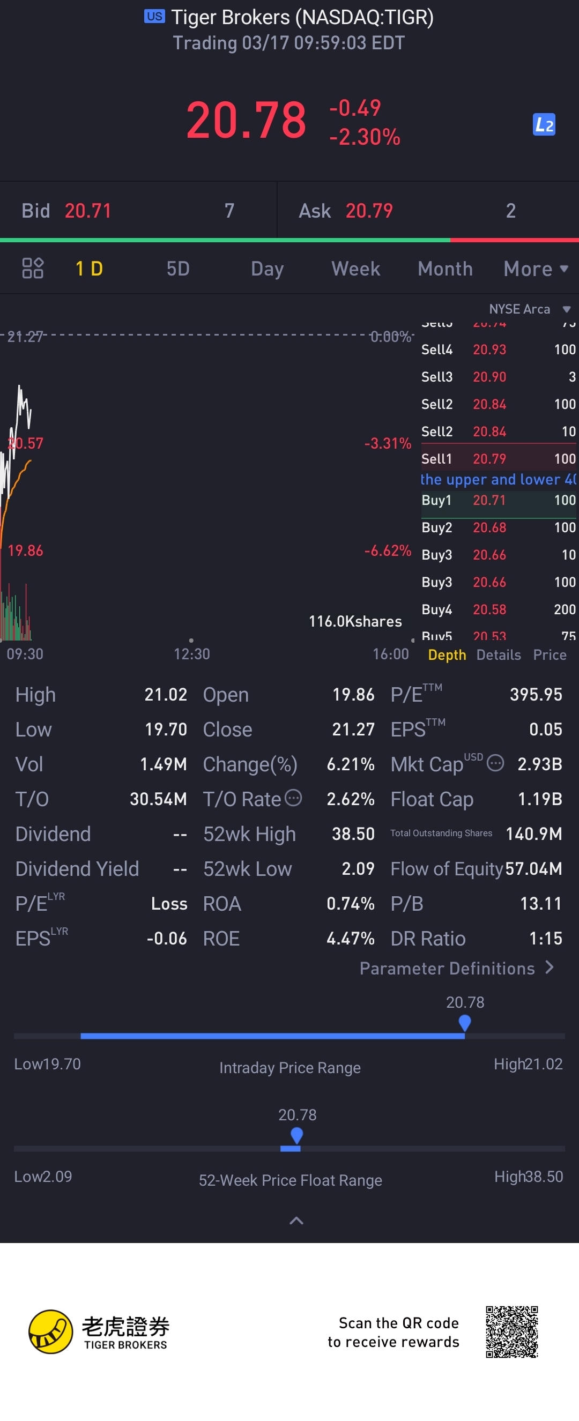Select the Depth order book tab

click(447, 655)
